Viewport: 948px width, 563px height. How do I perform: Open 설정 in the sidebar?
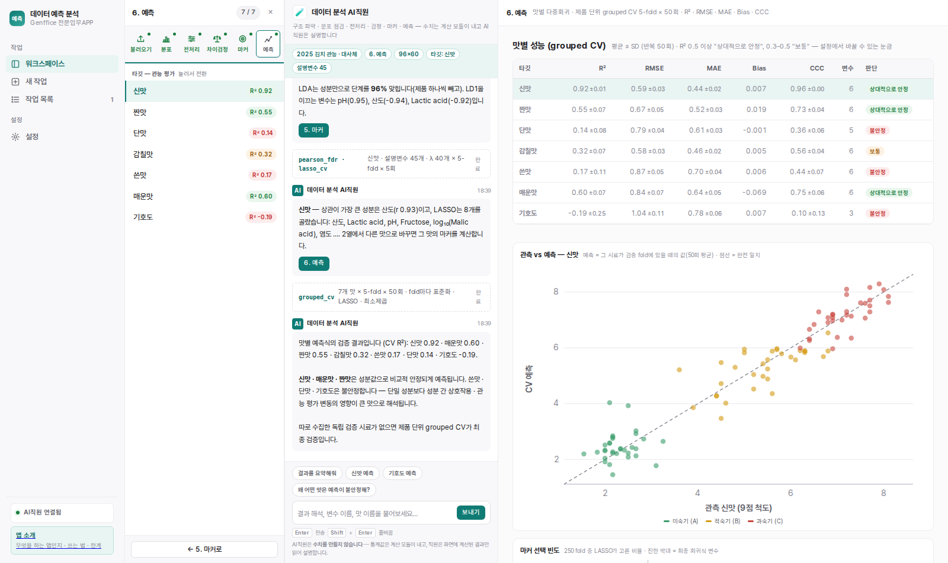(x=62, y=136)
